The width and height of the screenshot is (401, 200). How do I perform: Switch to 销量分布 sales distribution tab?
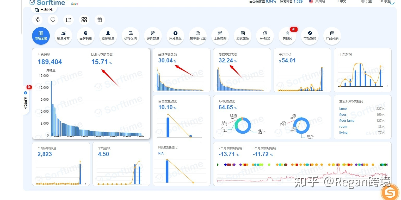click(63, 36)
